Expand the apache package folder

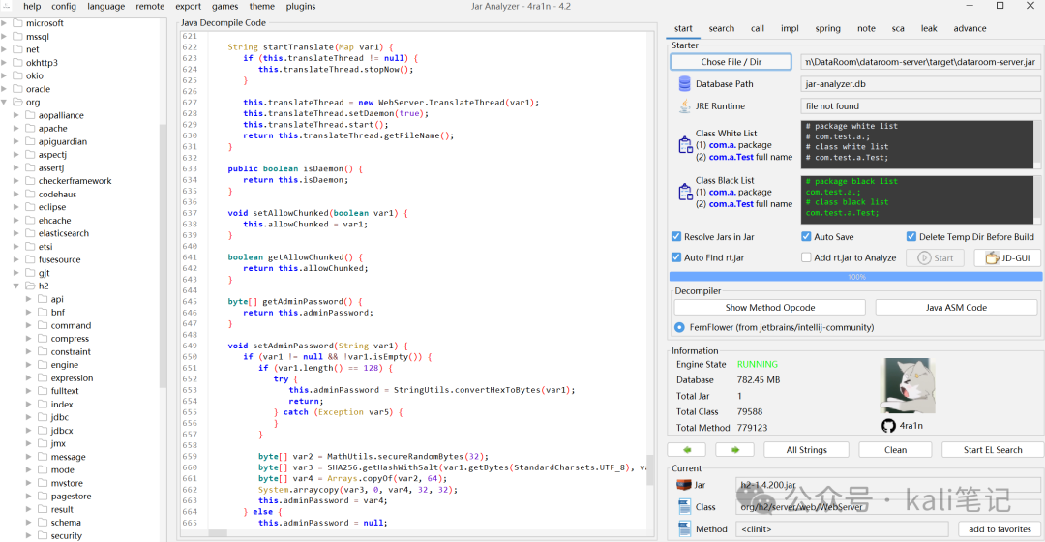(x=16, y=129)
